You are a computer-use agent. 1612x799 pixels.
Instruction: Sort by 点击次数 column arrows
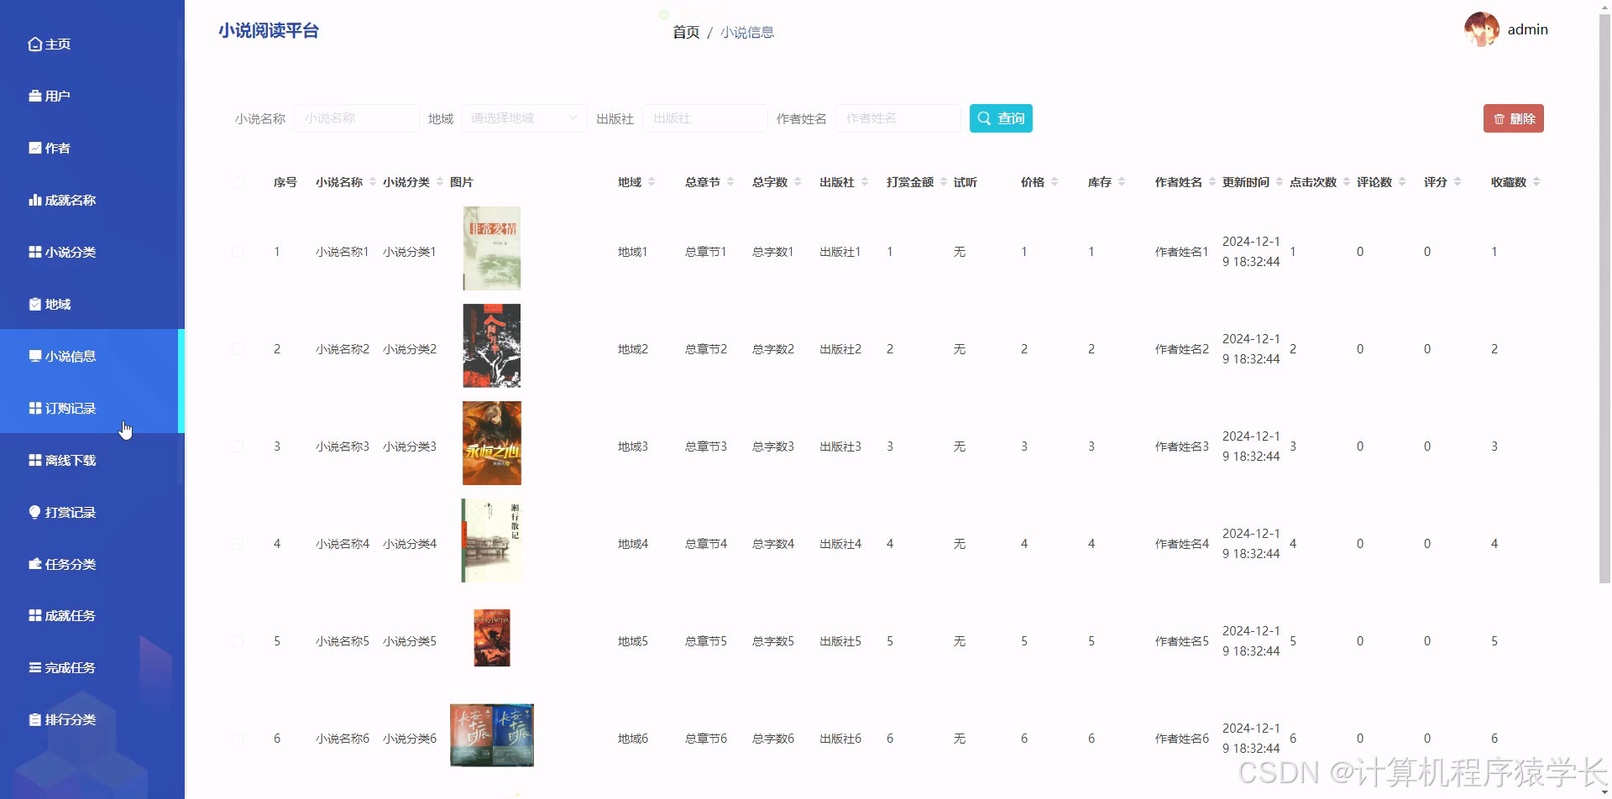[1347, 182]
